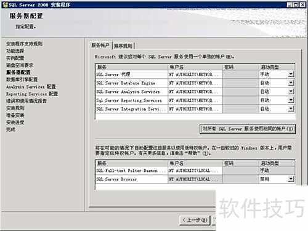Select 准备安装 step in the sidebar
The width and height of the screenshot is (308, 231).
tap(15, 115)
